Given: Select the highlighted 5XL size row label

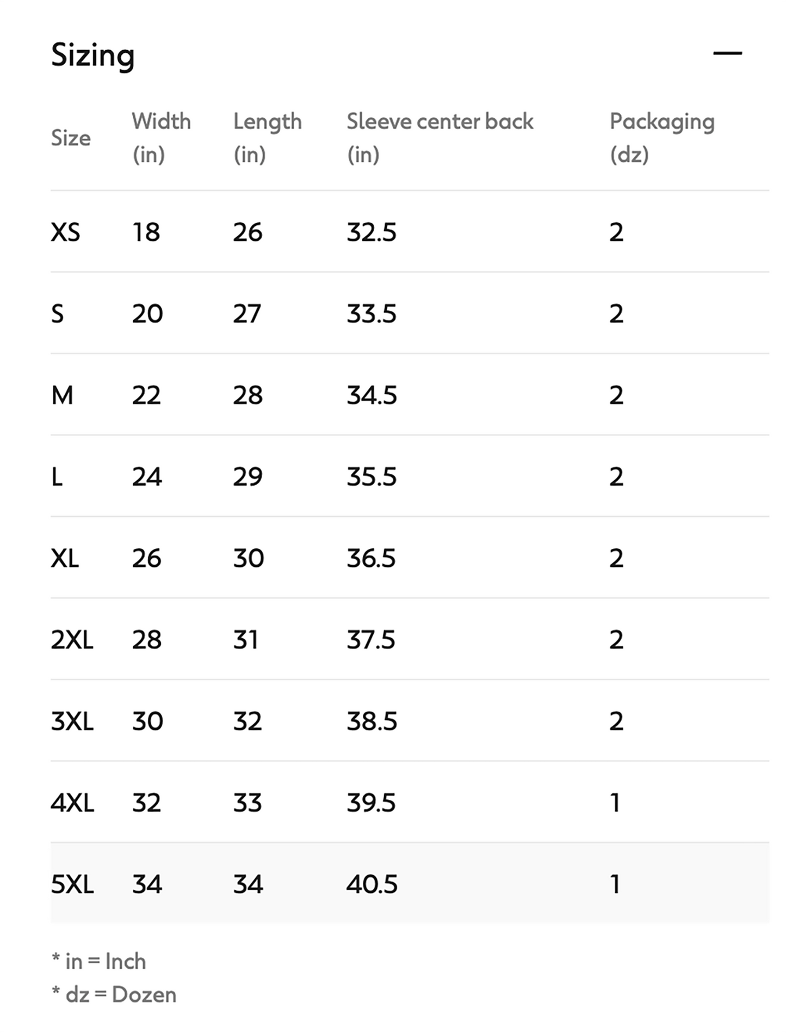Looking at the screenshot, I should pos(72,884).
